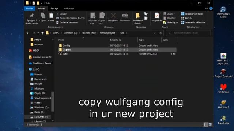Click the Renommer icon
This screenshot has width=234, height=131.
tap(125, 17)
